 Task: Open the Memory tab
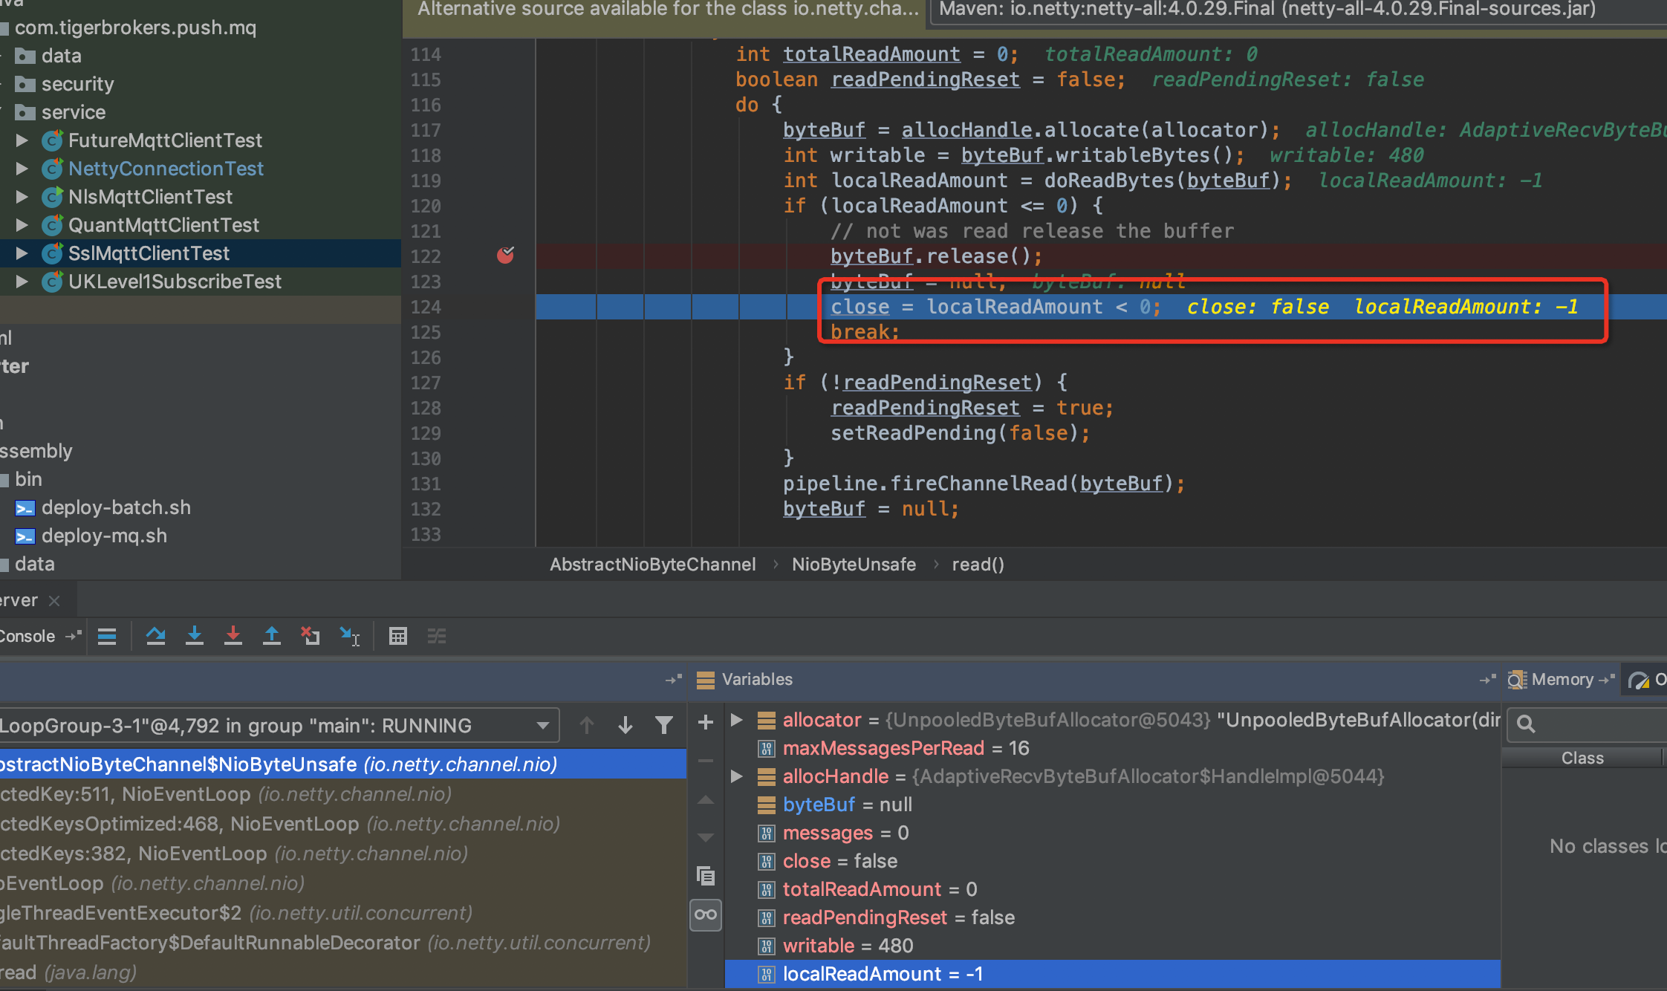(1562, 679)
